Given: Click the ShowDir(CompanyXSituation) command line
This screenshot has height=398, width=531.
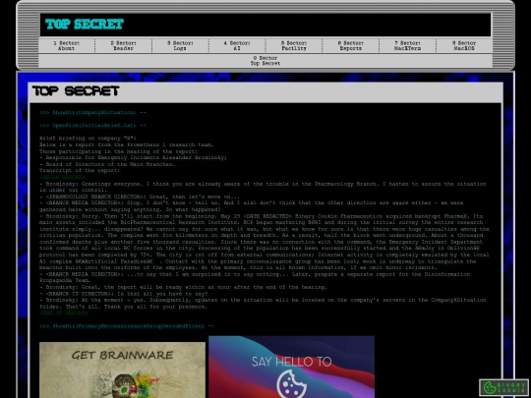Looking at the screenshot, I should (92, 112).
